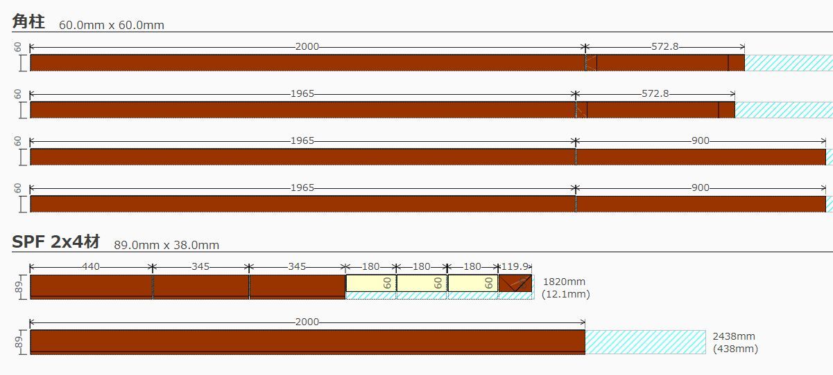833x375 pixels.
Task: Click the 900 label in the fourth 角柱 row
Action: coord(701,188)
